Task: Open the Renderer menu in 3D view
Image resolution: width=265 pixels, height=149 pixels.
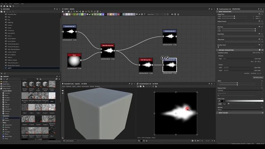Action: (x=97, y=87)
